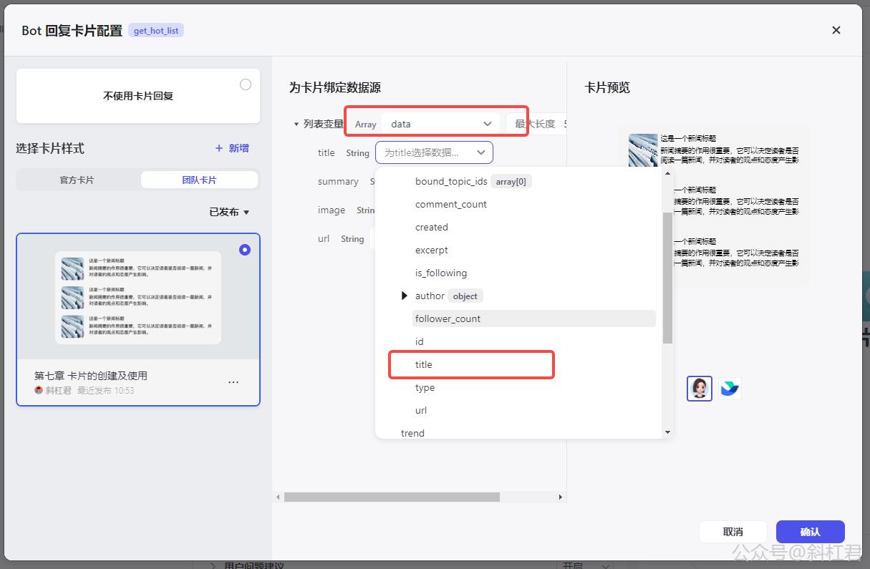Choose trend from the dropdown list

pyautogui.click(x=412, y=433)
